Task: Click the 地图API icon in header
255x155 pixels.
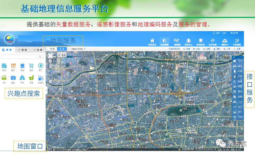Action: click(x=225, y=41)
